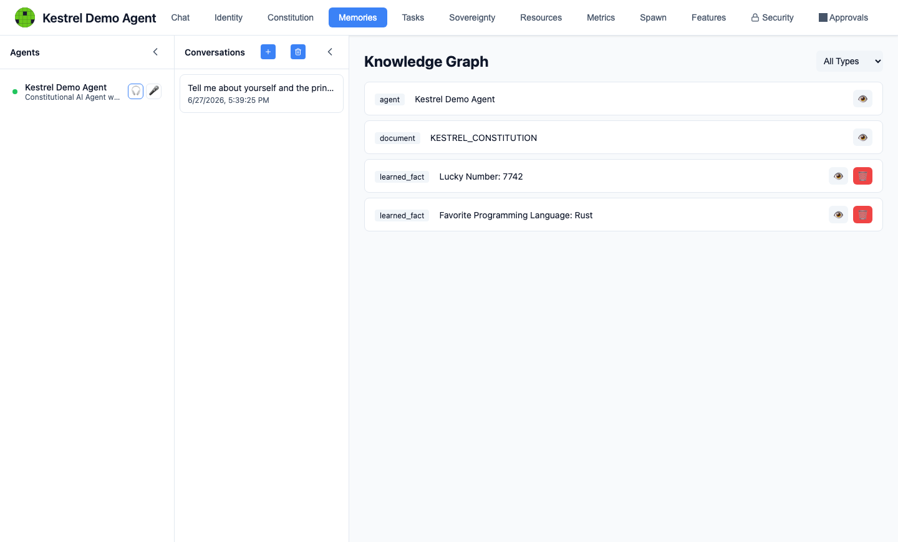Image resolution: width=898 pixels, height=542 pixels.
Task: Delete conversations using blue trash icon
Action: (x=298, y=52)
